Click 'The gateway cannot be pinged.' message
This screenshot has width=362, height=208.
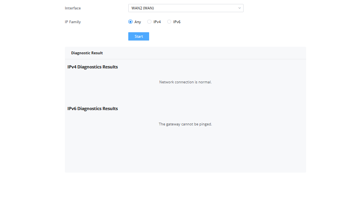185,124
